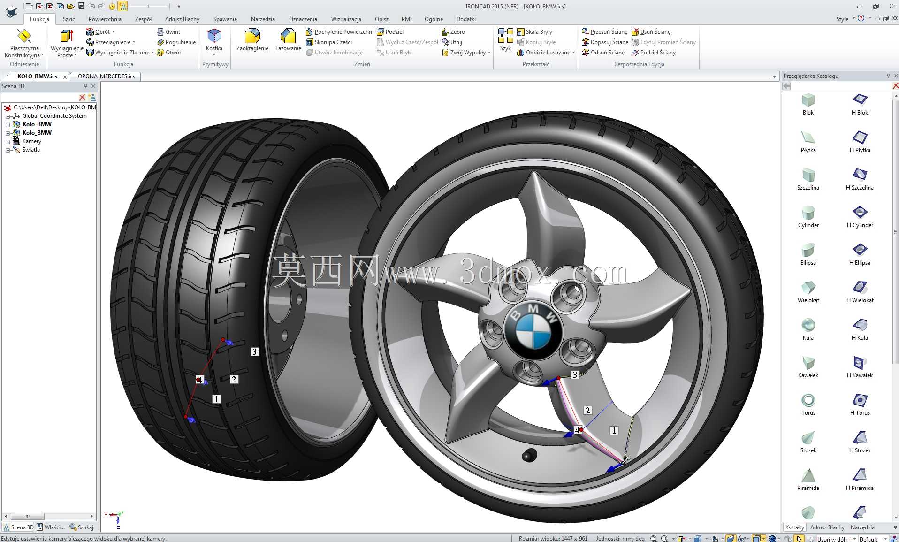Toggle the arrow selection mode in status bar
899x542 pixels.
click(x=799, y=539)
